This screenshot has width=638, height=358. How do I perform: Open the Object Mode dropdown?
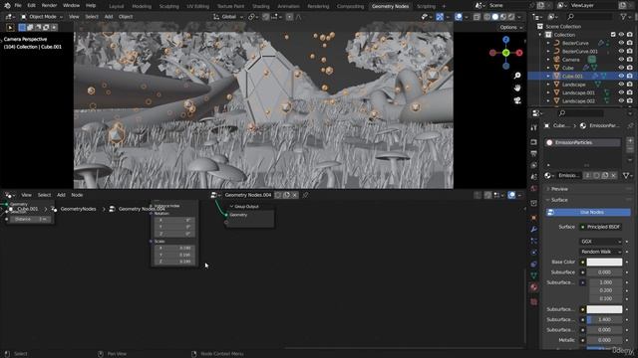[x=42, y=17]
